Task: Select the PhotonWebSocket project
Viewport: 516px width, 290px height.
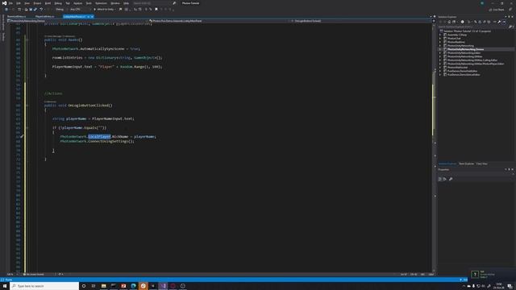Action: 457,67
